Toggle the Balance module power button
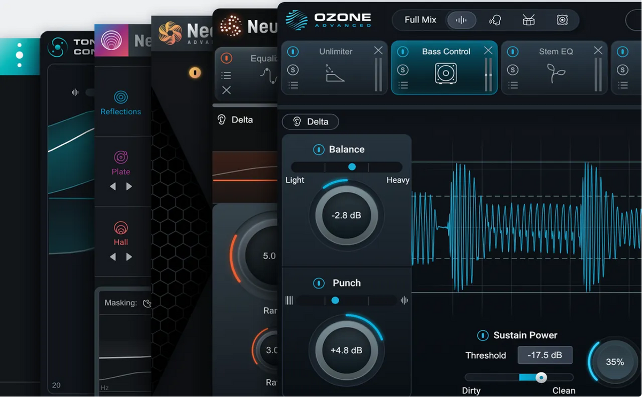 [x=319, y=150]
